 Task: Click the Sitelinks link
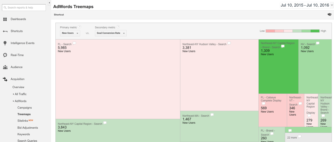(x=23, y=121)
